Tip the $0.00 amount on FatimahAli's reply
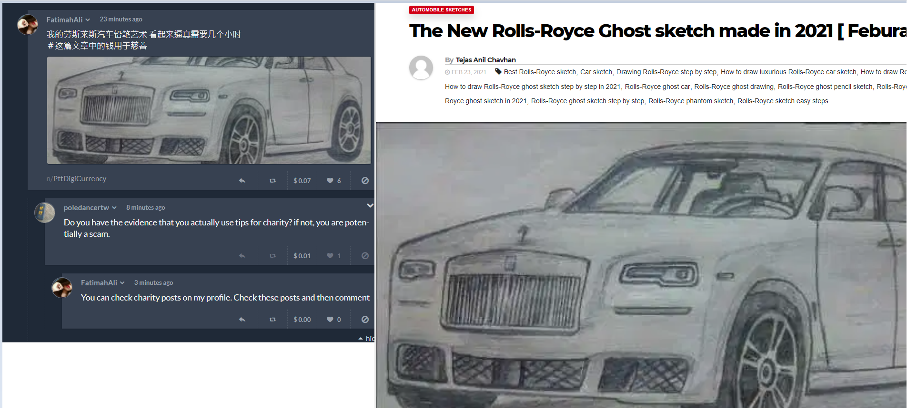The height and width of the screenshot is (408, 907). [x=302, y=320]
